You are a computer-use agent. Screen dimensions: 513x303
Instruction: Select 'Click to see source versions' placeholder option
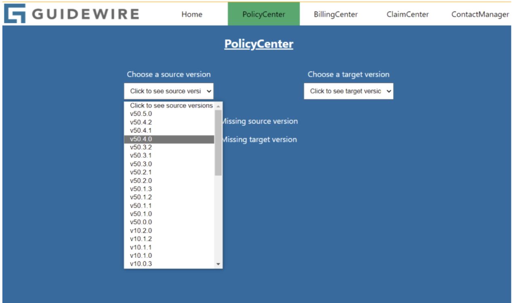click(x=170, y=106)
